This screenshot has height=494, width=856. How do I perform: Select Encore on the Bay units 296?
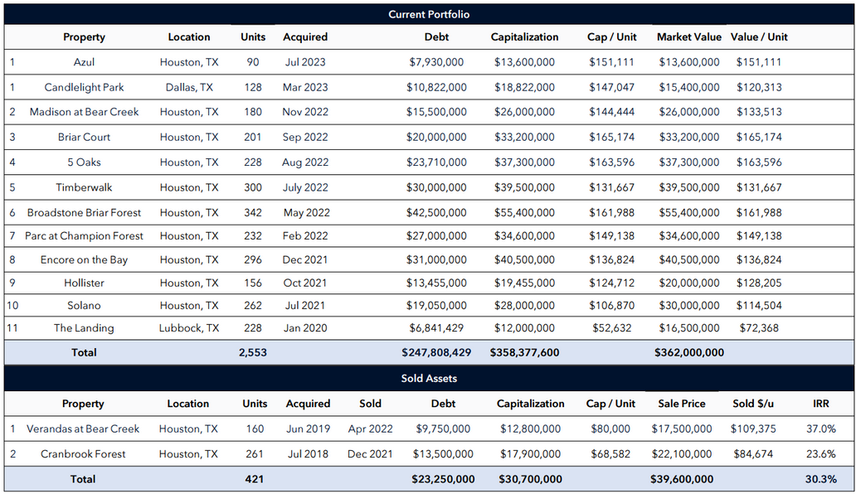253,259
